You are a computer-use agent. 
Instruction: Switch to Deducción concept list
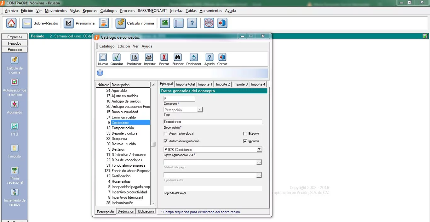coord(126,211)
